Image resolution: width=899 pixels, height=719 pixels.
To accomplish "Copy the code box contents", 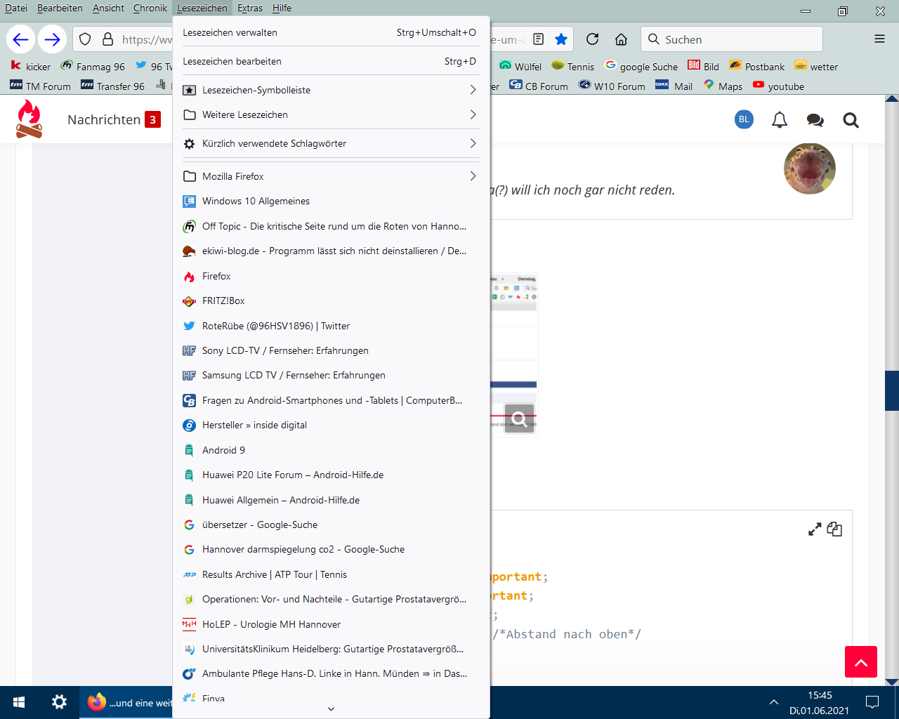I will click(x=834, y=529).
